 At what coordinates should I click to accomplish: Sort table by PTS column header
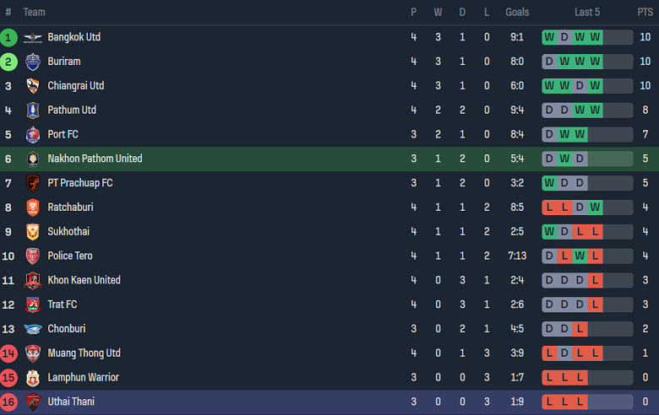(x=645, y=12)
